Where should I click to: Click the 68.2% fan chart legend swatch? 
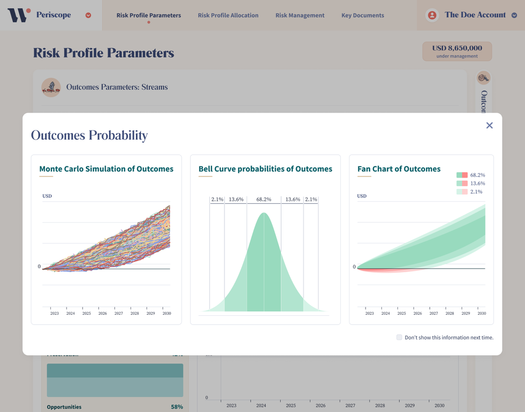[461, 175]
